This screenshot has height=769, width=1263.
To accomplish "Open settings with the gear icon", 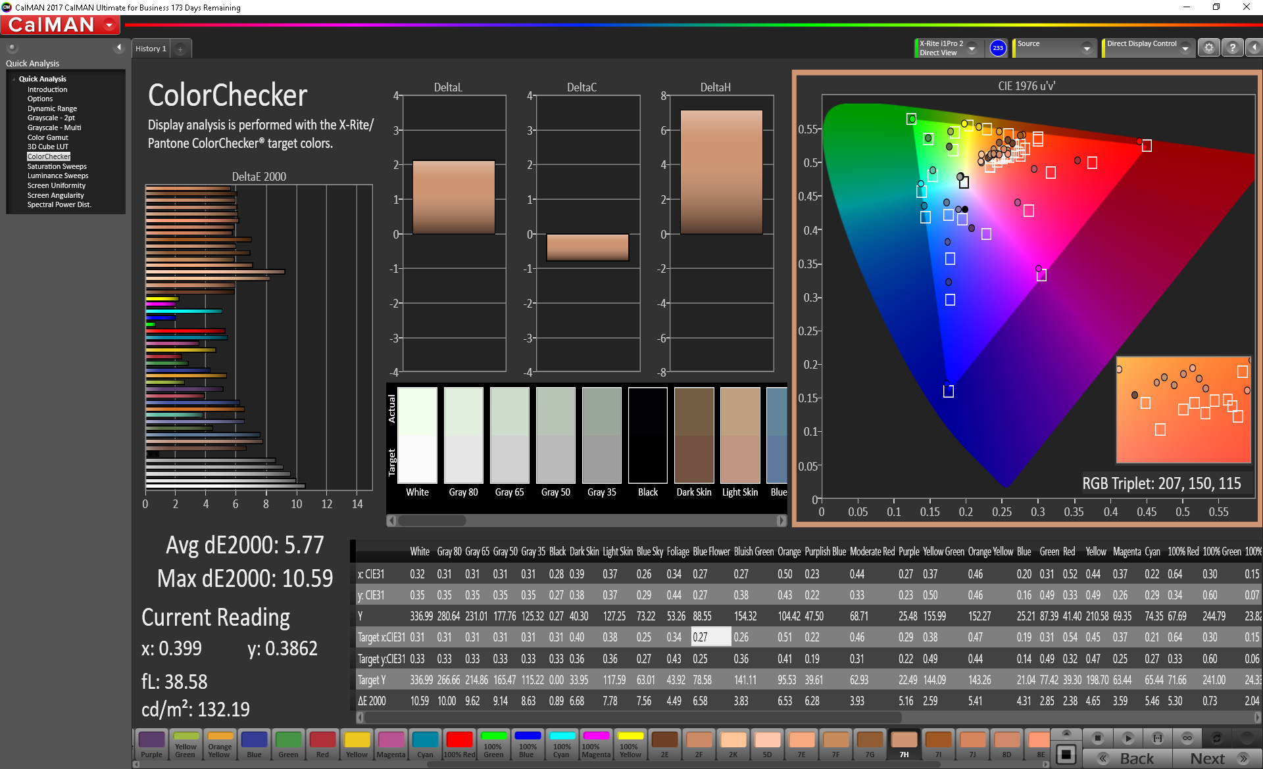I will [1208, 48].
